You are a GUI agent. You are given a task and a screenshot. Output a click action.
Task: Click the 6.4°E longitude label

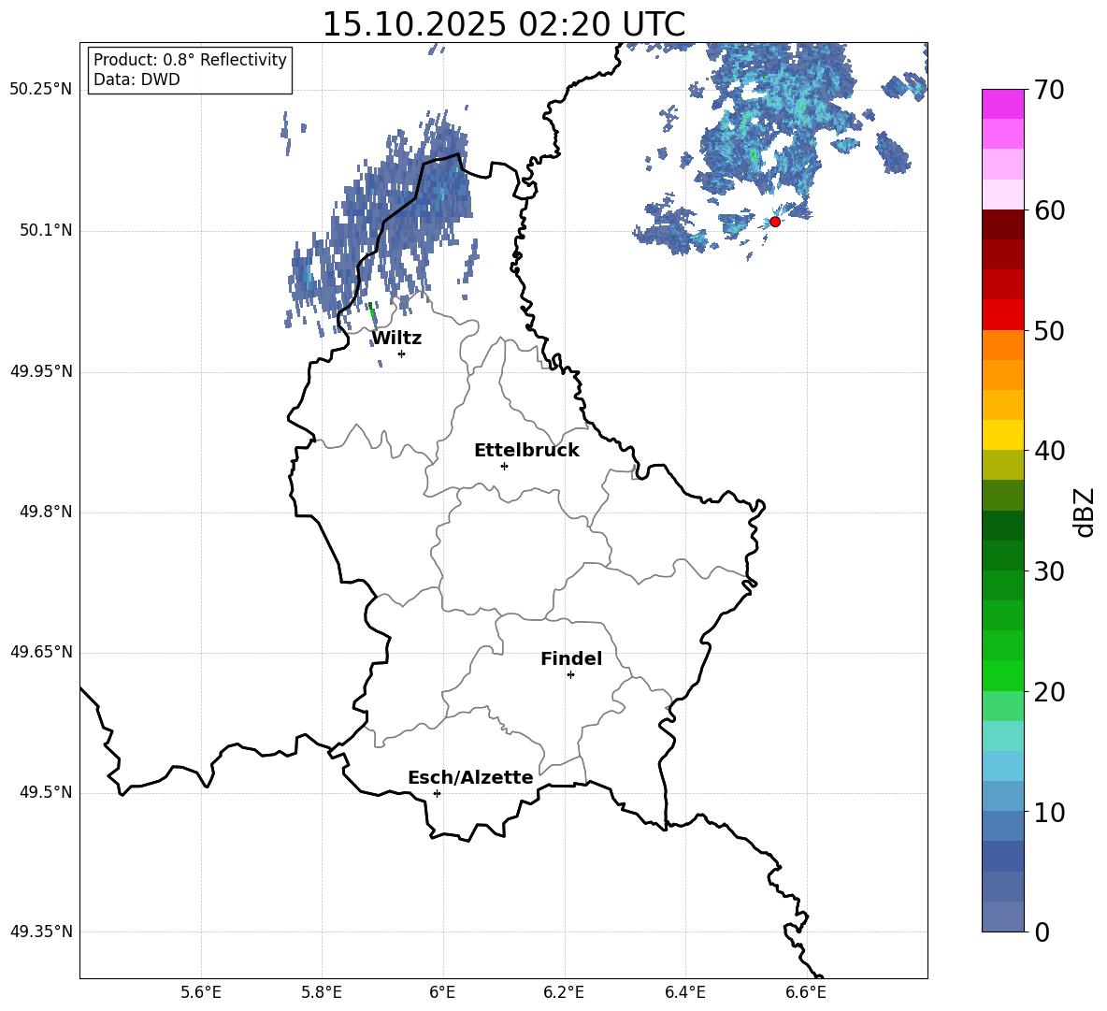(684, 992)
